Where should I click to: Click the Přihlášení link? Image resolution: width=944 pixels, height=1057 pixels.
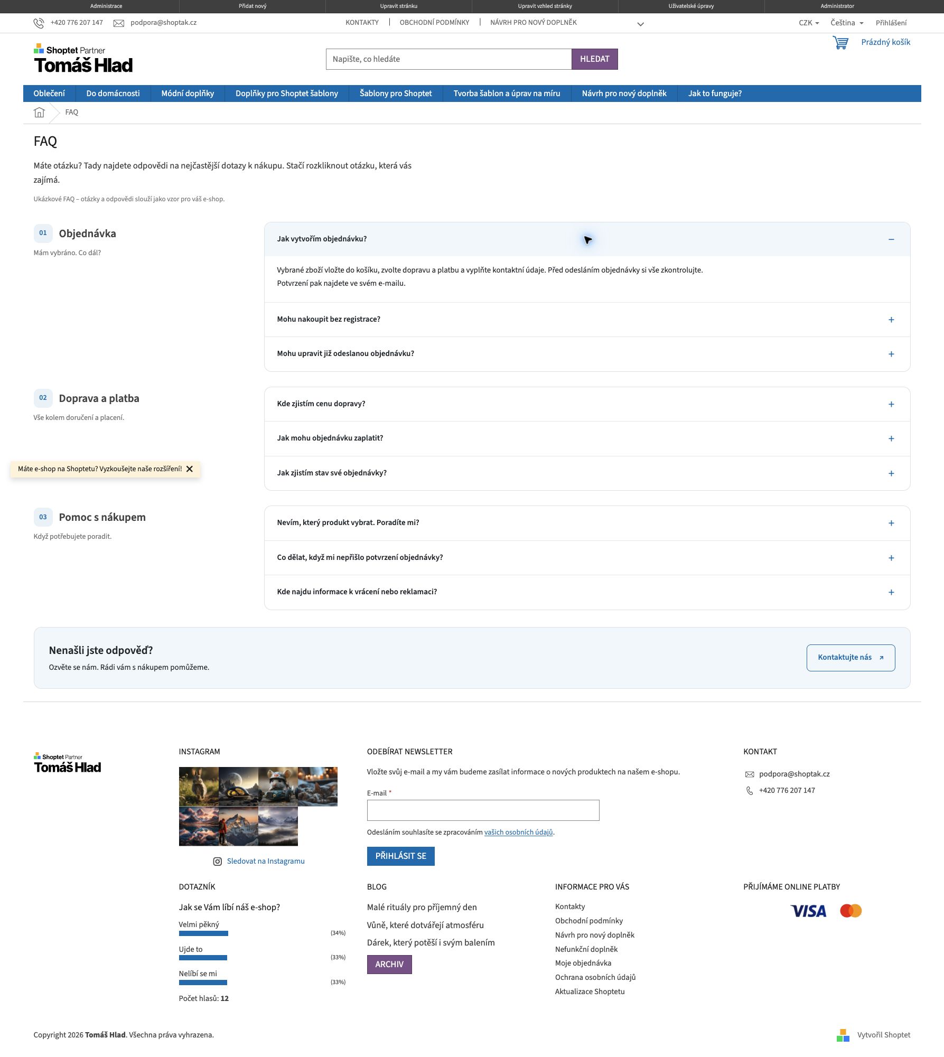(x=891, y=23)
